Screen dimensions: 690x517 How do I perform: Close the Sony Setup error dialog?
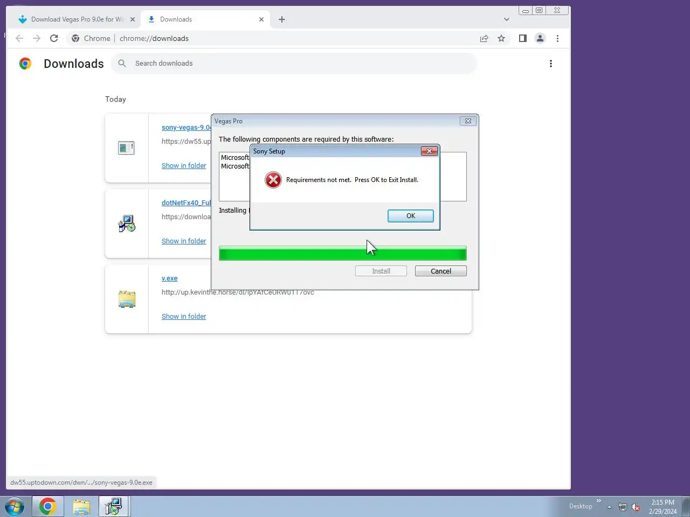click(x=429, y=151)
